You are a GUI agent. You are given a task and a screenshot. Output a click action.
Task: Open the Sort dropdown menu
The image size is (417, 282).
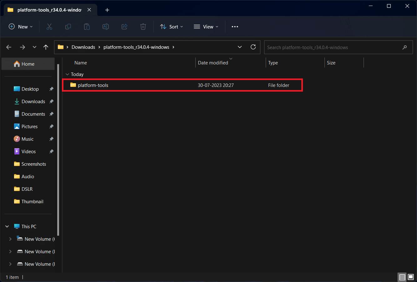[171, 27]
